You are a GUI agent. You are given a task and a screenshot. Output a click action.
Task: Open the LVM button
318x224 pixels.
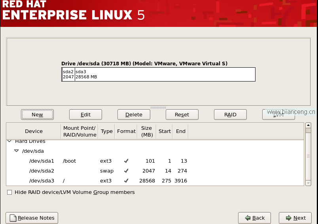click(x=279, y=115)
